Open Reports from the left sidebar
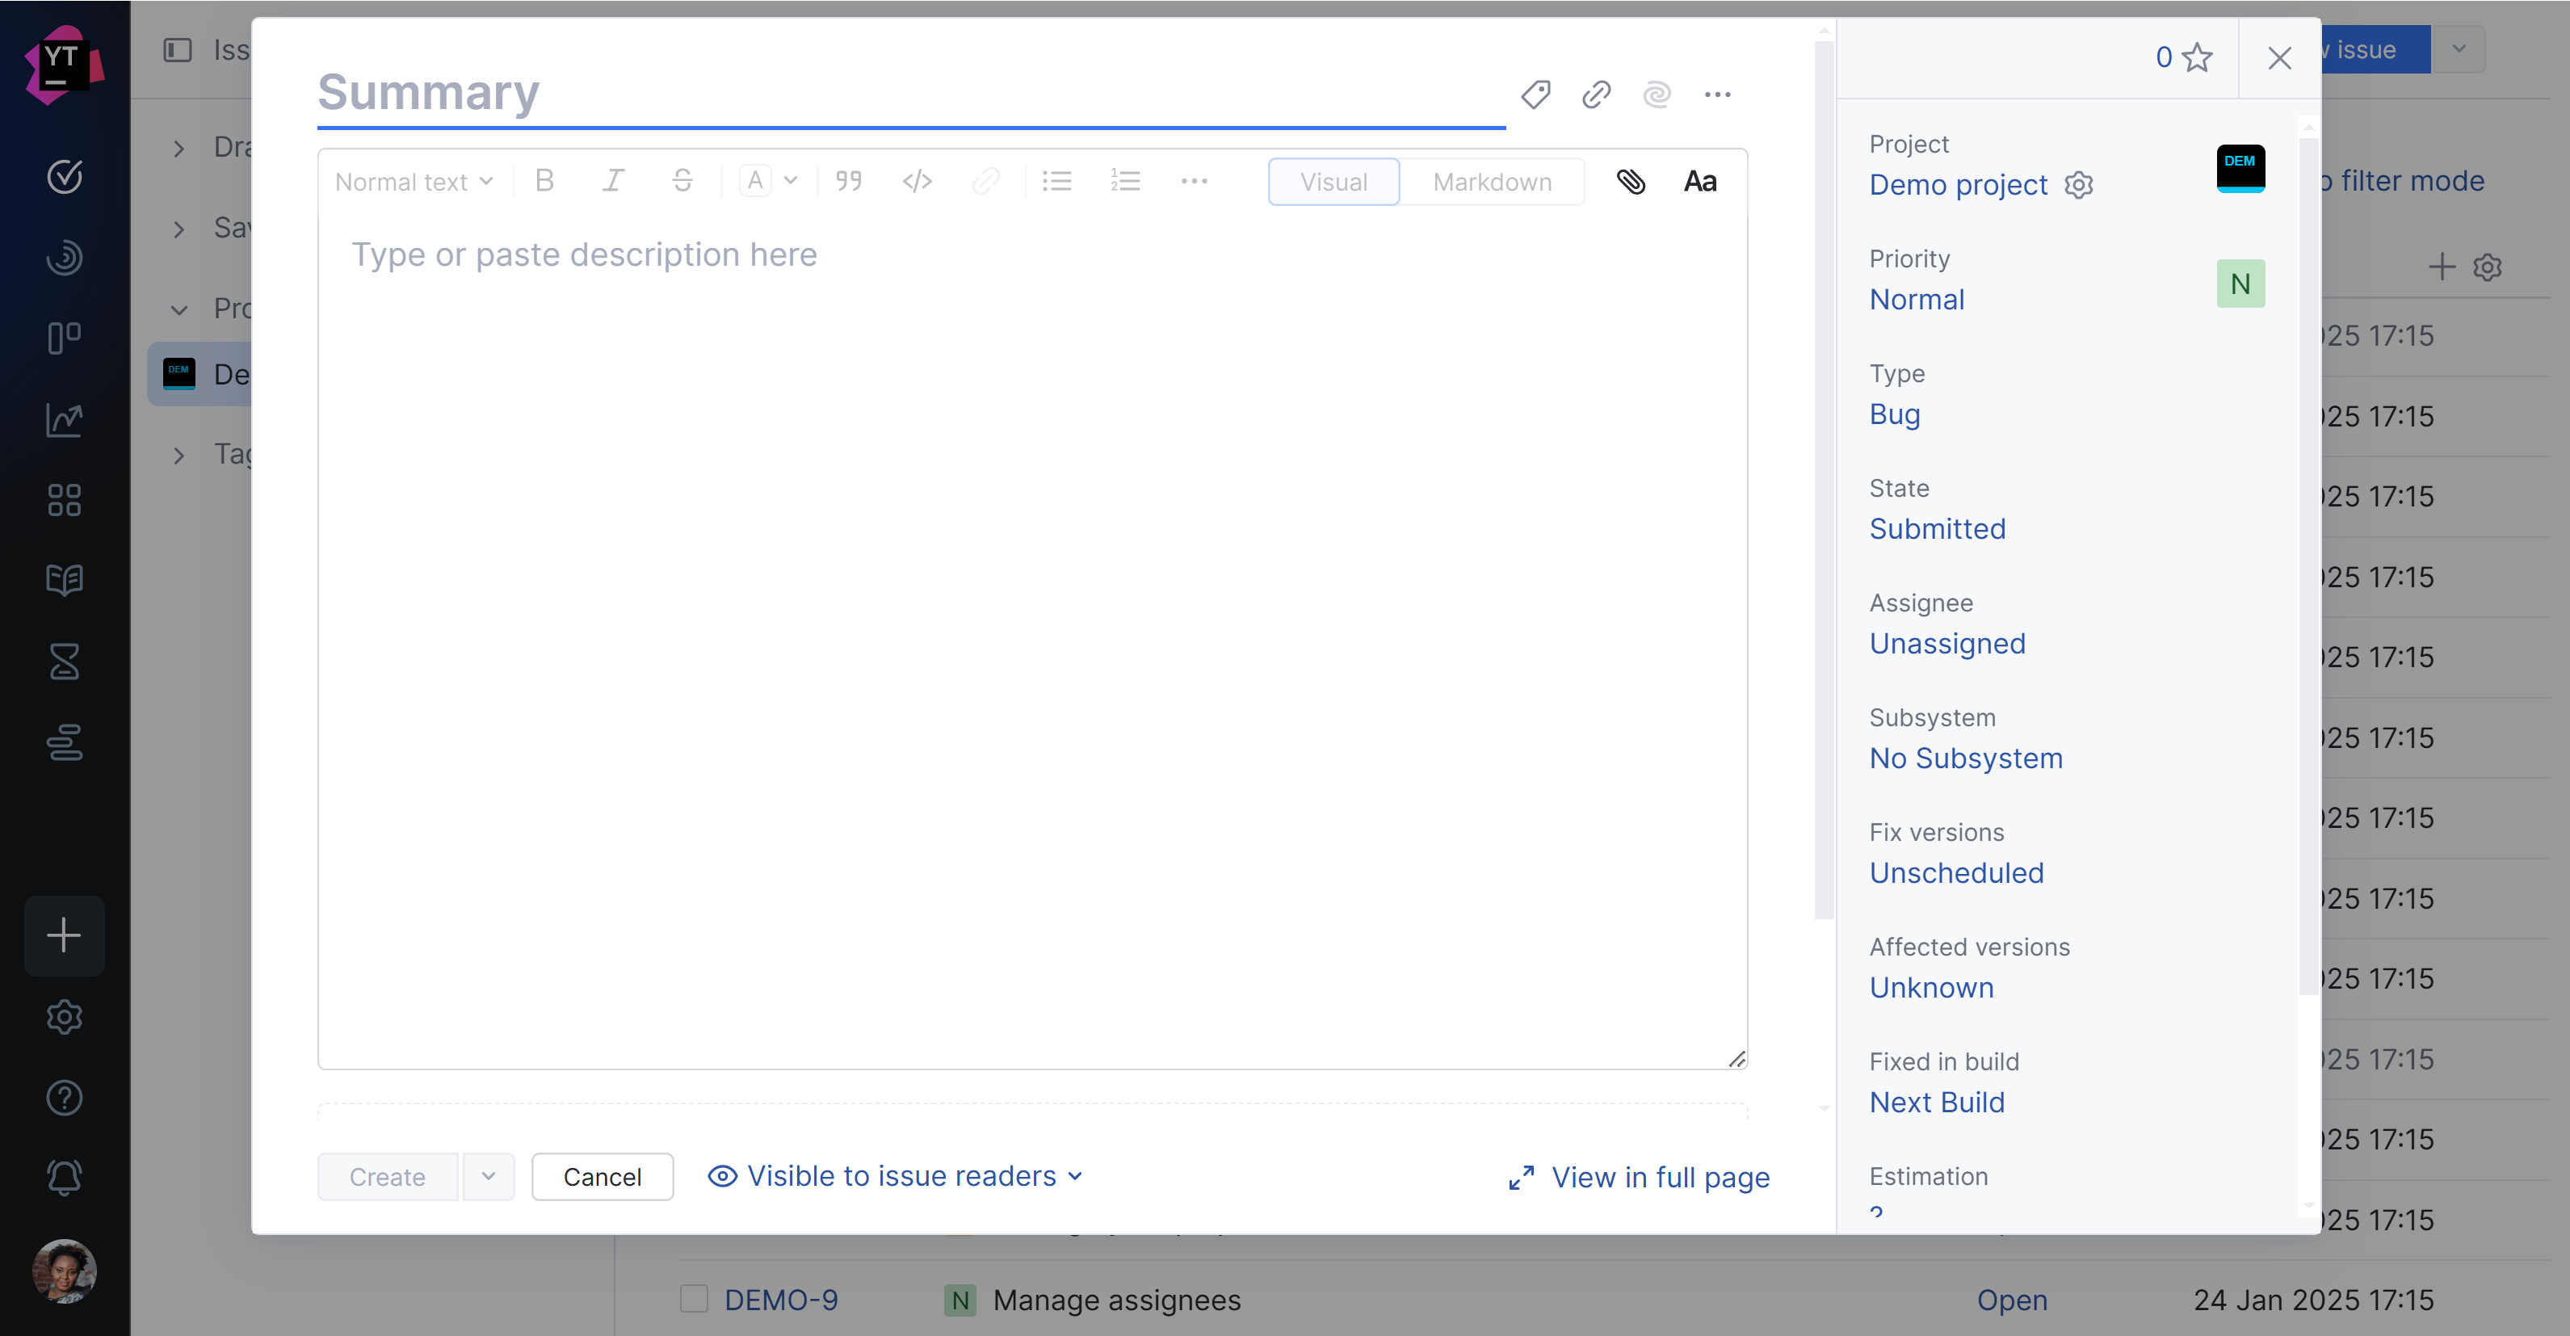 pos(64,420)
